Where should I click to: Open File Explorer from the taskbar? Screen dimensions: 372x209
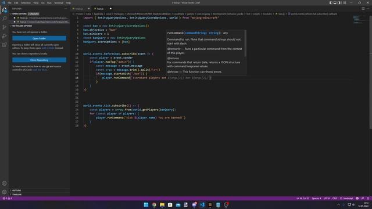coord(162,205)
